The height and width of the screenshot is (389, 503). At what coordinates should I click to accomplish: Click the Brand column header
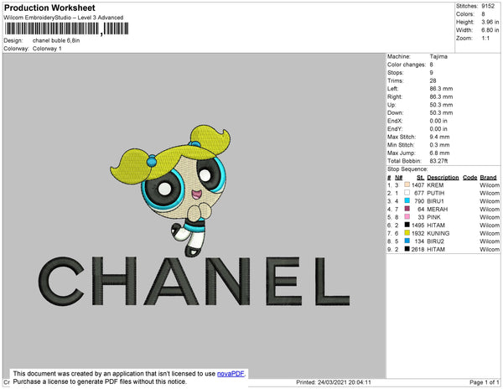pyautogui.click(x=488, y=178)
